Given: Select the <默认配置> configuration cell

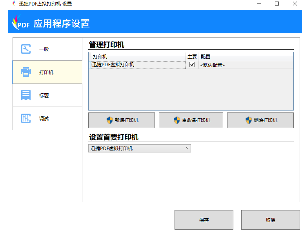Looking at the screenshot, I should tap(246, 65).
